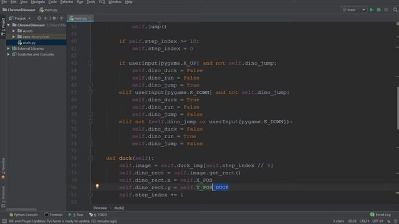Close the main.py editor tab
Screen dimensions: 399x224
click(x=90, y=18)
